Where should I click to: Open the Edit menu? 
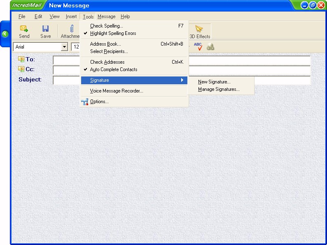pos(38,16)
